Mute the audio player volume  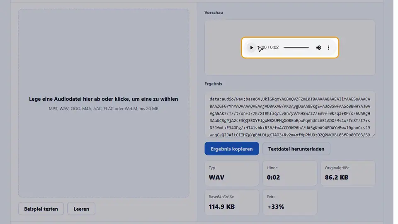tap(318, 47)
